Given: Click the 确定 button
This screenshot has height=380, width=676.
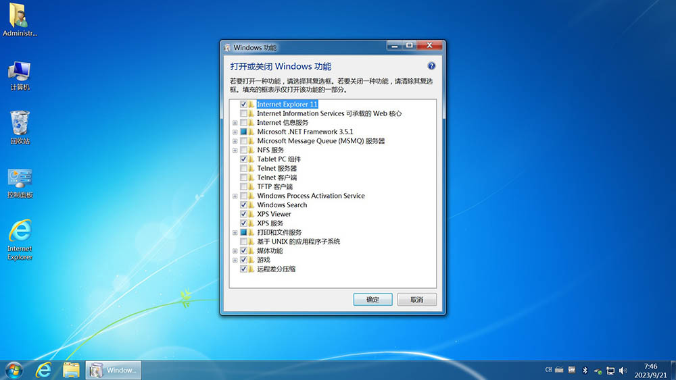Looking at the screenshot, I should [372, 300].
